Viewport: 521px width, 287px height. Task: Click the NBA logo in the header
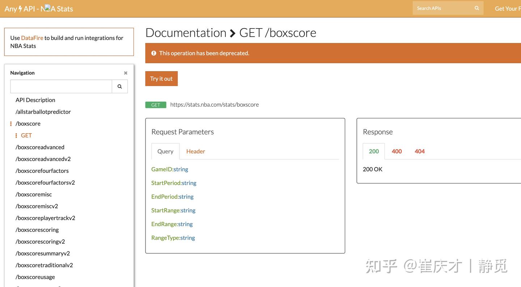click(x=47, y=8)
